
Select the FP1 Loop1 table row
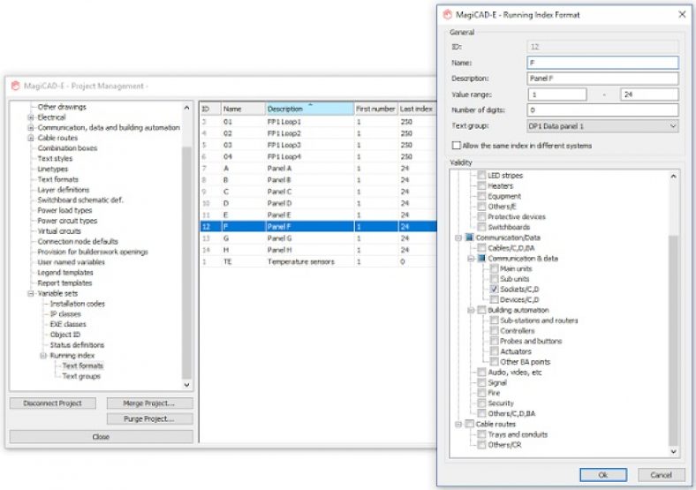(318, 122)
